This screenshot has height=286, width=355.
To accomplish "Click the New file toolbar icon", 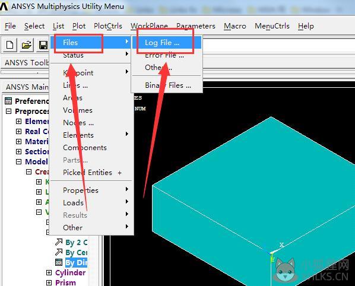I will 9,45.
